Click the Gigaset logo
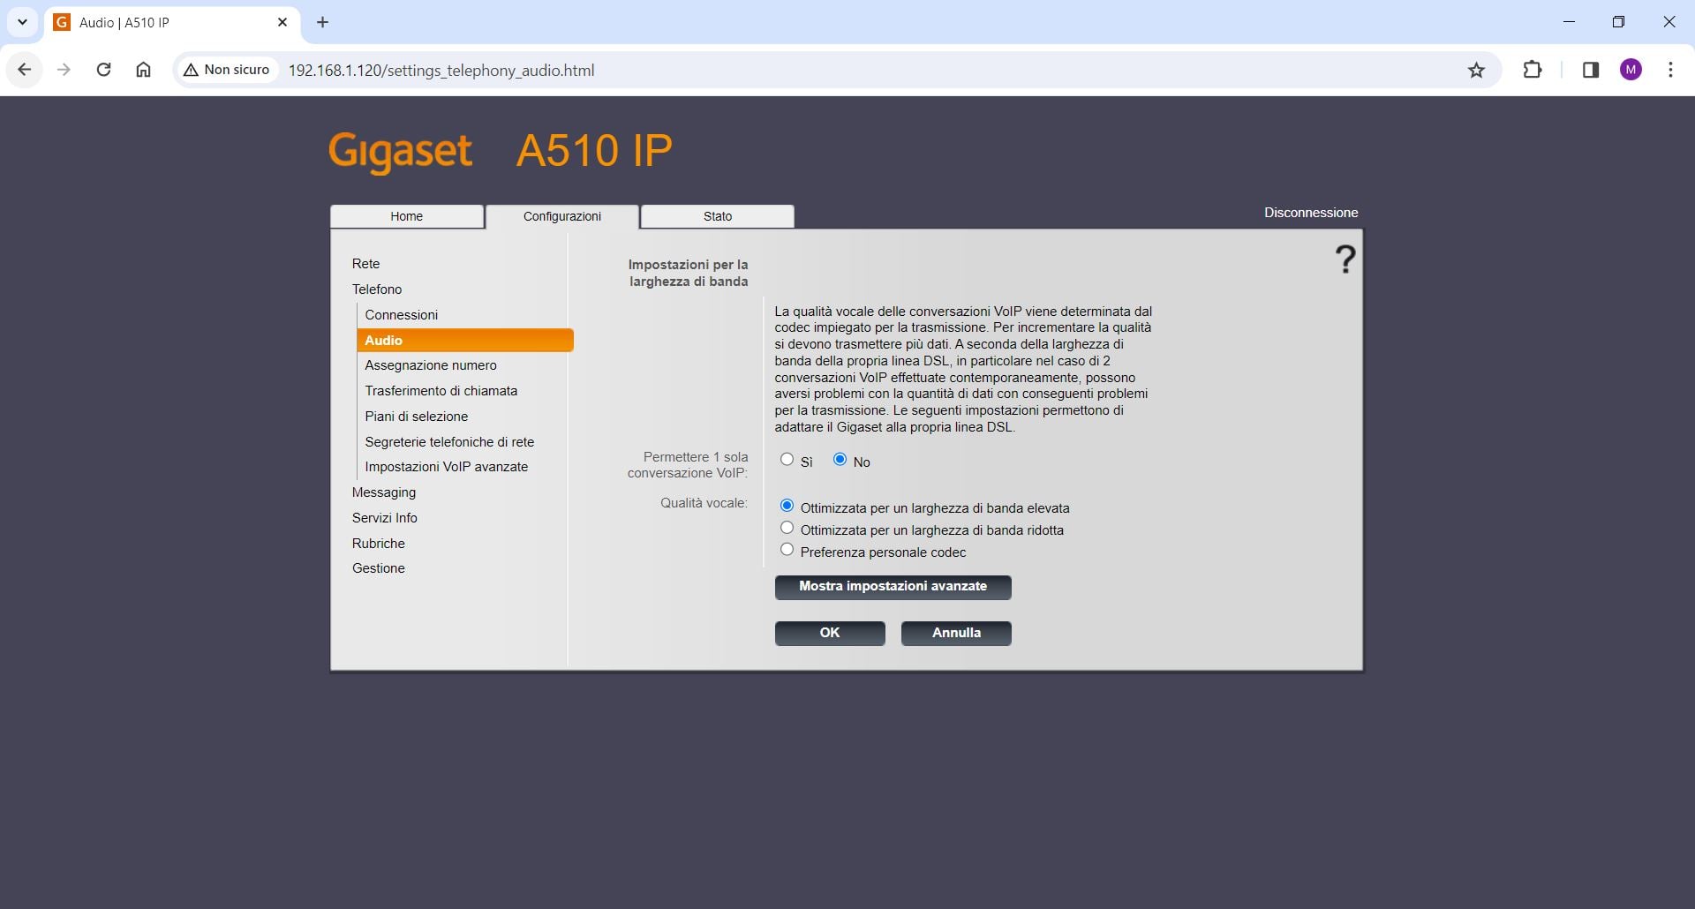Screen dimensions: 1695x909 [x=400, y=152]
